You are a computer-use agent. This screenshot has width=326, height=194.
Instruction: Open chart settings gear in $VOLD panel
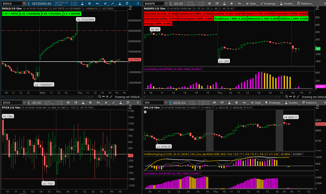[89, 4]
